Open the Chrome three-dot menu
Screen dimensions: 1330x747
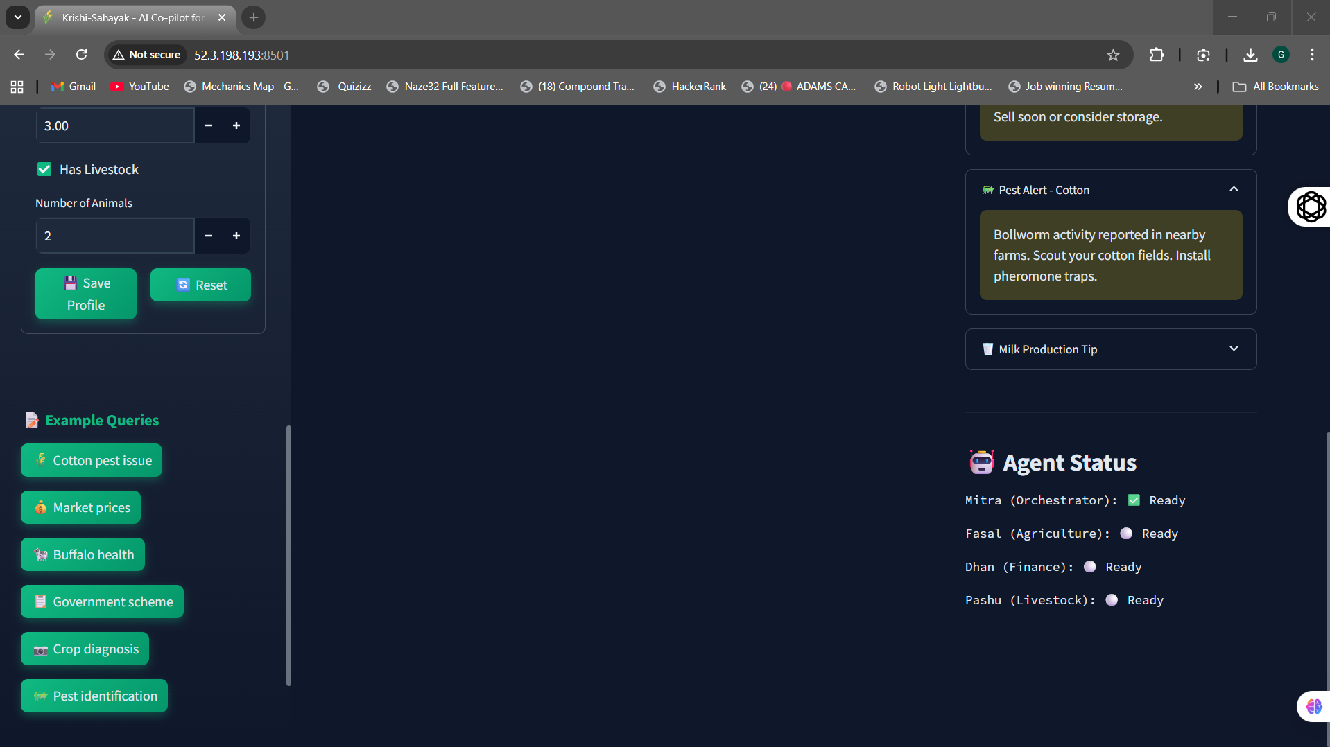pyautogui.click(x=1312, y=55)
